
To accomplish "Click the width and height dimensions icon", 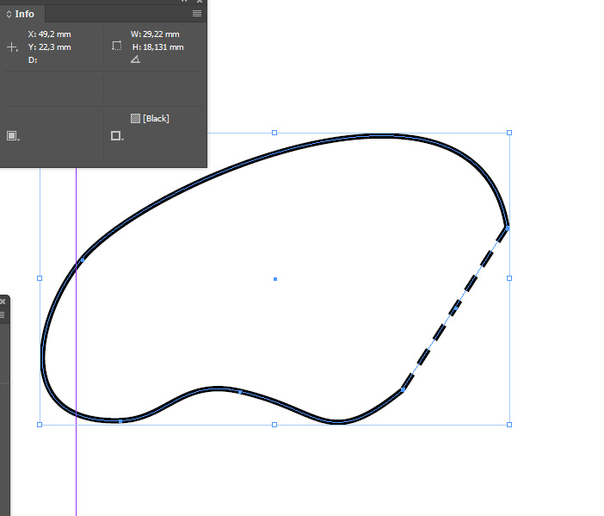I will click(x=117, y=46).
